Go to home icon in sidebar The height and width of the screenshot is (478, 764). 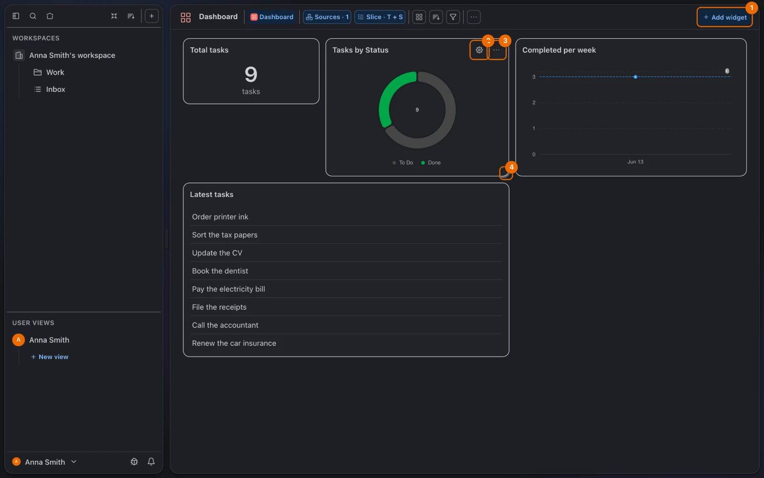pos(50,16)
